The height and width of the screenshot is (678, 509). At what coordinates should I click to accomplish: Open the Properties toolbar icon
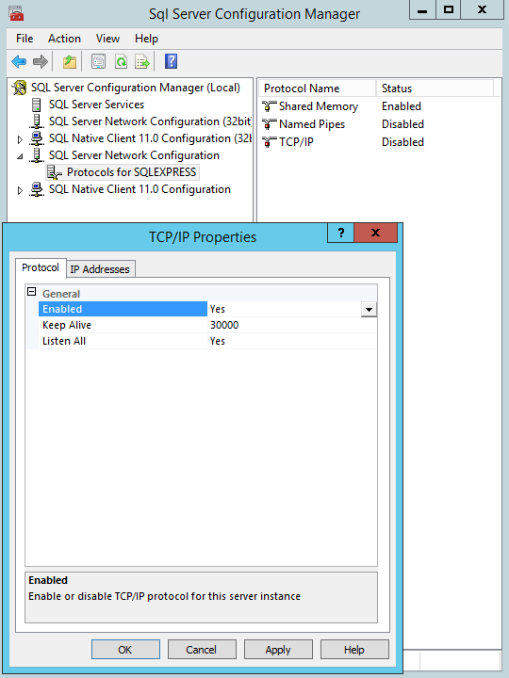(x=99, y=62)
